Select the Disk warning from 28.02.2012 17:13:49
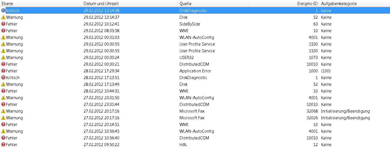Screen dimensions: 390x148 click(183, 84)
